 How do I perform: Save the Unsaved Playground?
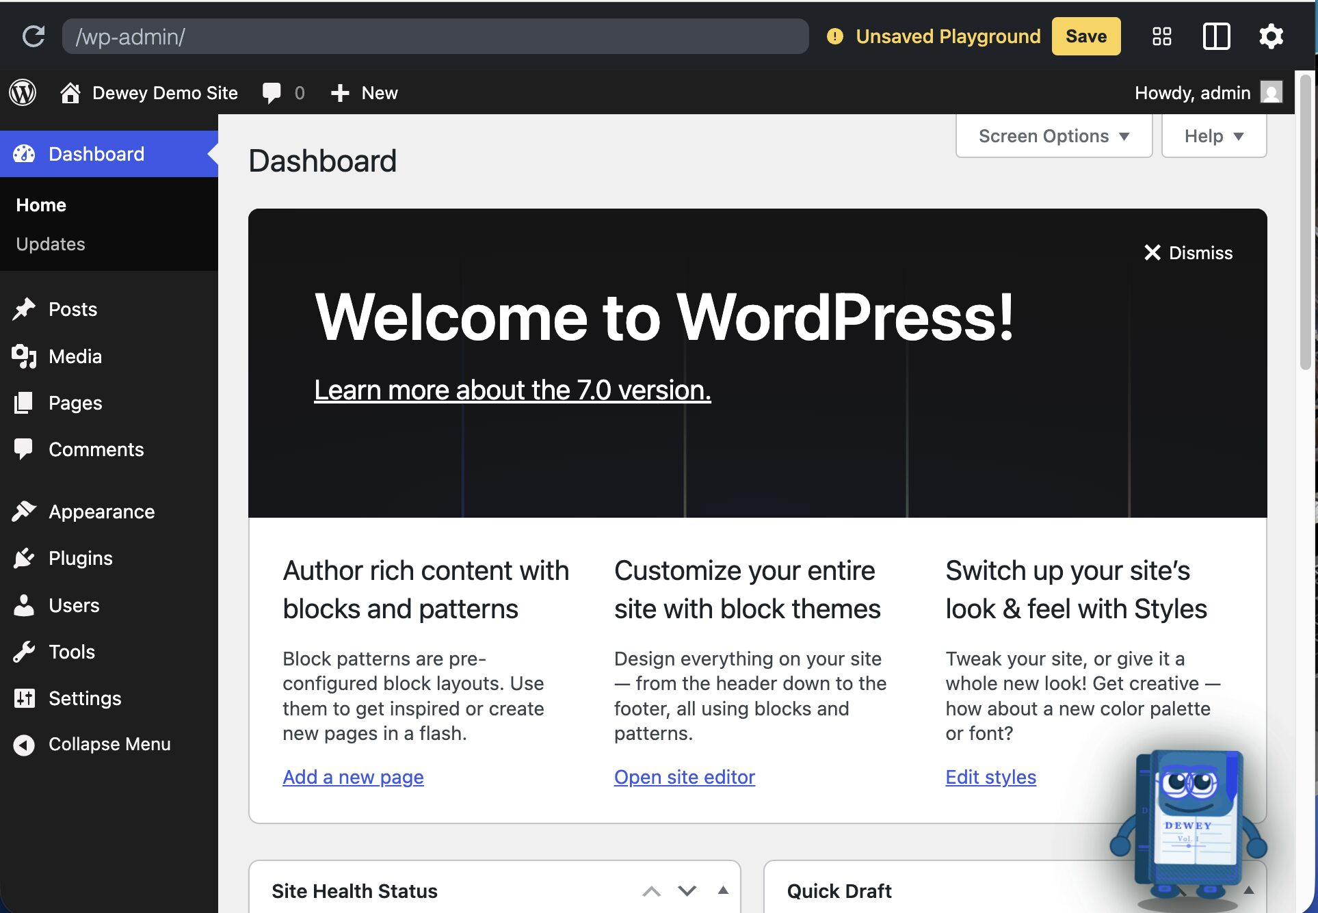click(x=1085, y=36)
